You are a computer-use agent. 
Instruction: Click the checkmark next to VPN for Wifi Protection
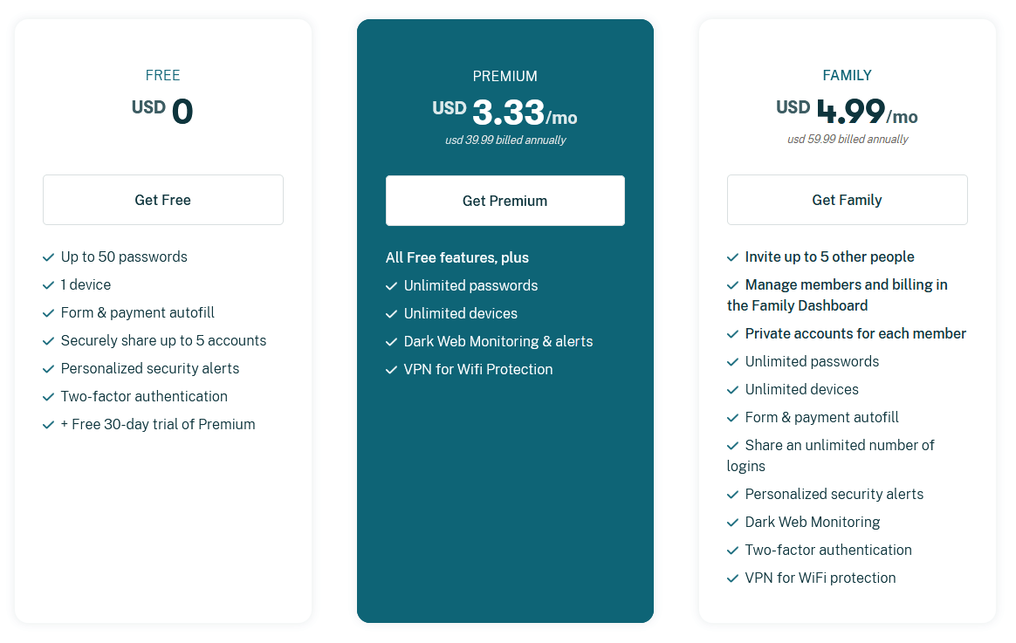(x=390, y=369)
